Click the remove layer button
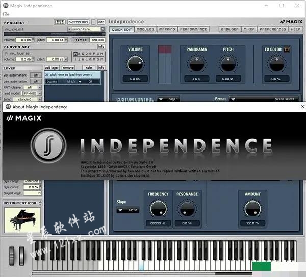The height and width of the screenshot is (277, 306). point(68,67)
